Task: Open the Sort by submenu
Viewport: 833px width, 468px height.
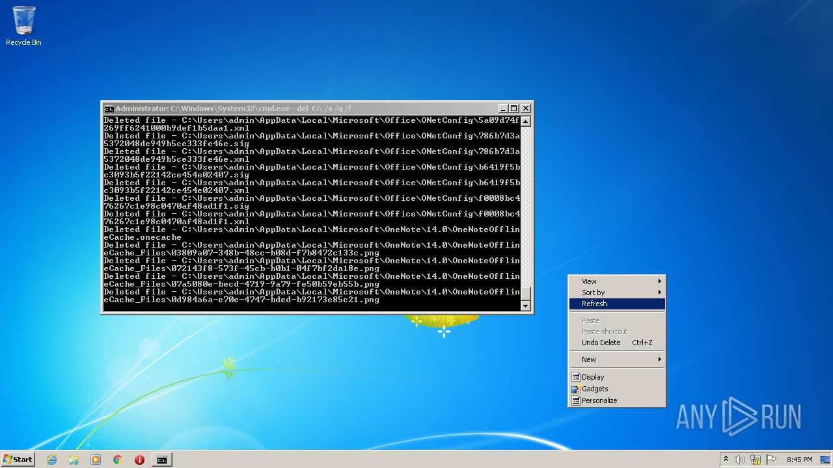Action: [x=617, y=292]
